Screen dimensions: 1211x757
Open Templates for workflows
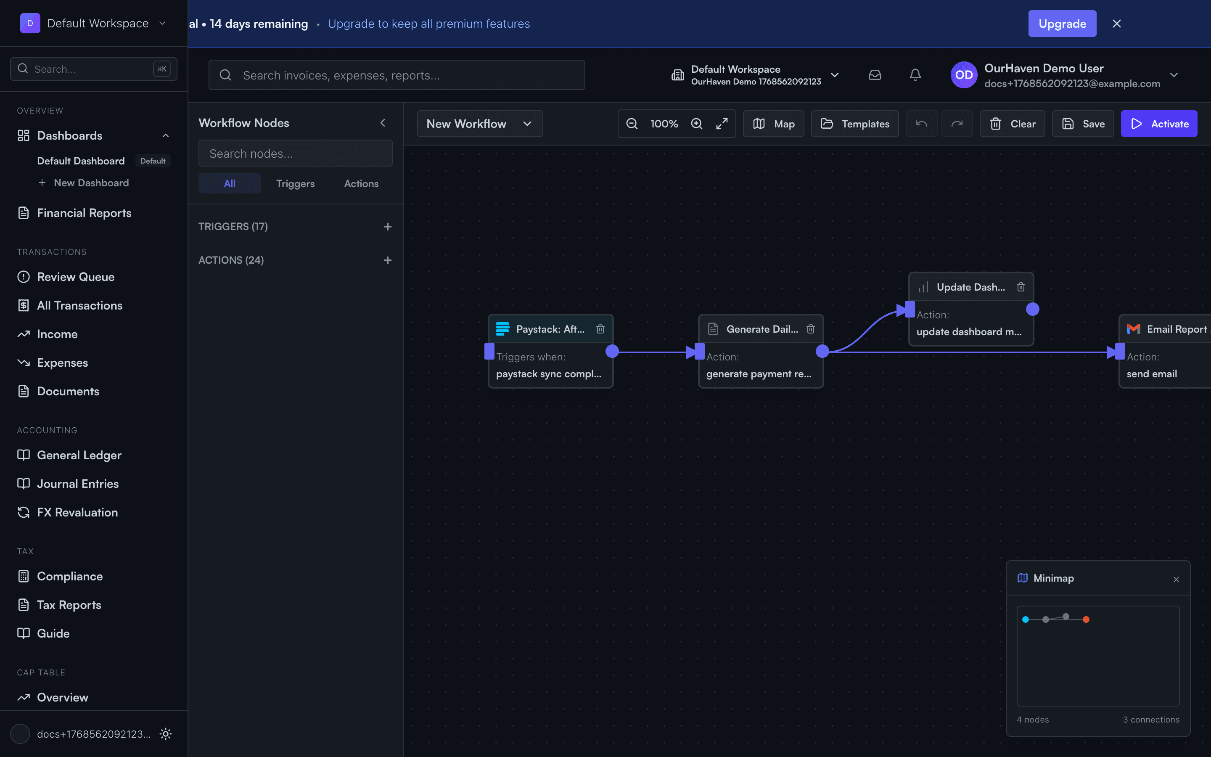854,124
